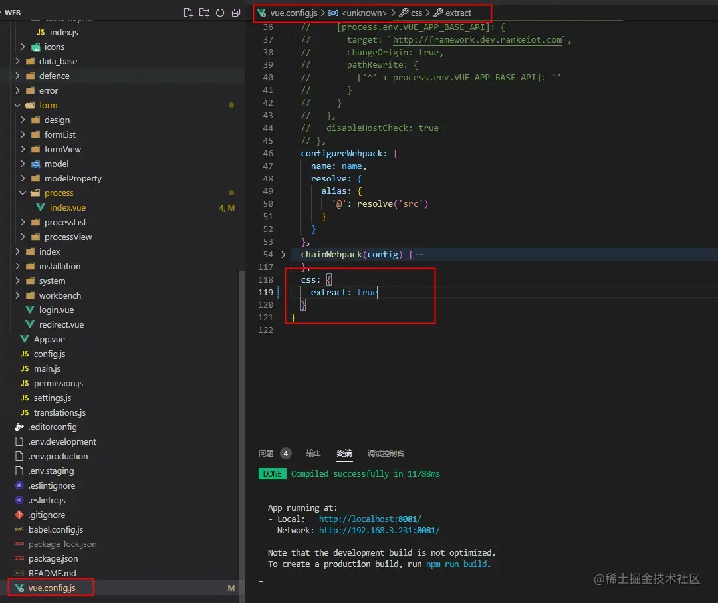Open .env.production file
The height and width of the screenshot is (603, 718).
click(x=58, y=457)
